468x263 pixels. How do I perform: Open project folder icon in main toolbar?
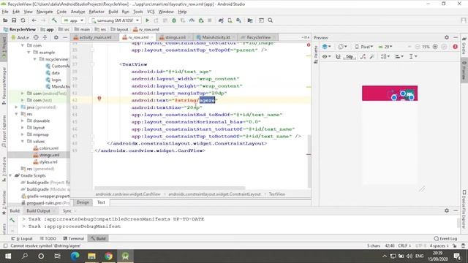point(5,20)
